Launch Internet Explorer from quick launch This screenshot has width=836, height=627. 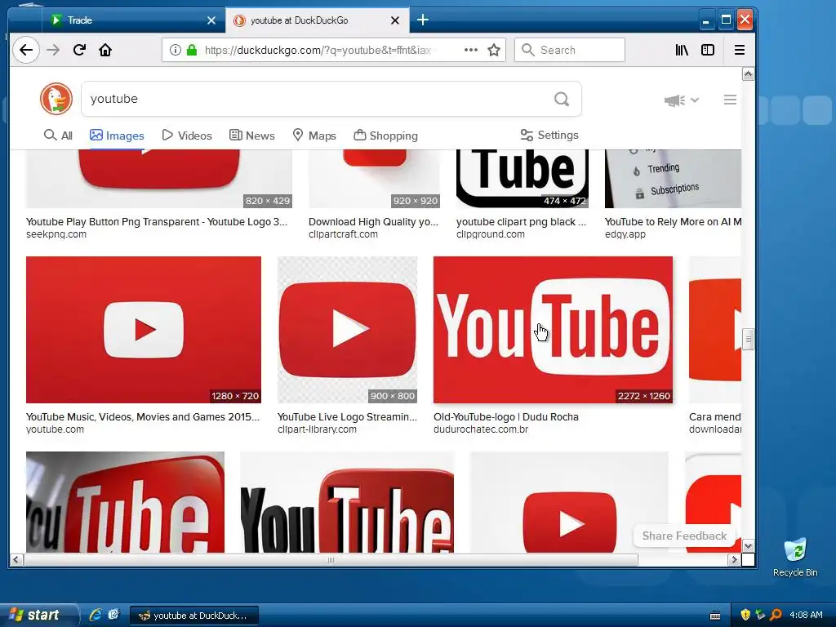click(x=96, y=615)
